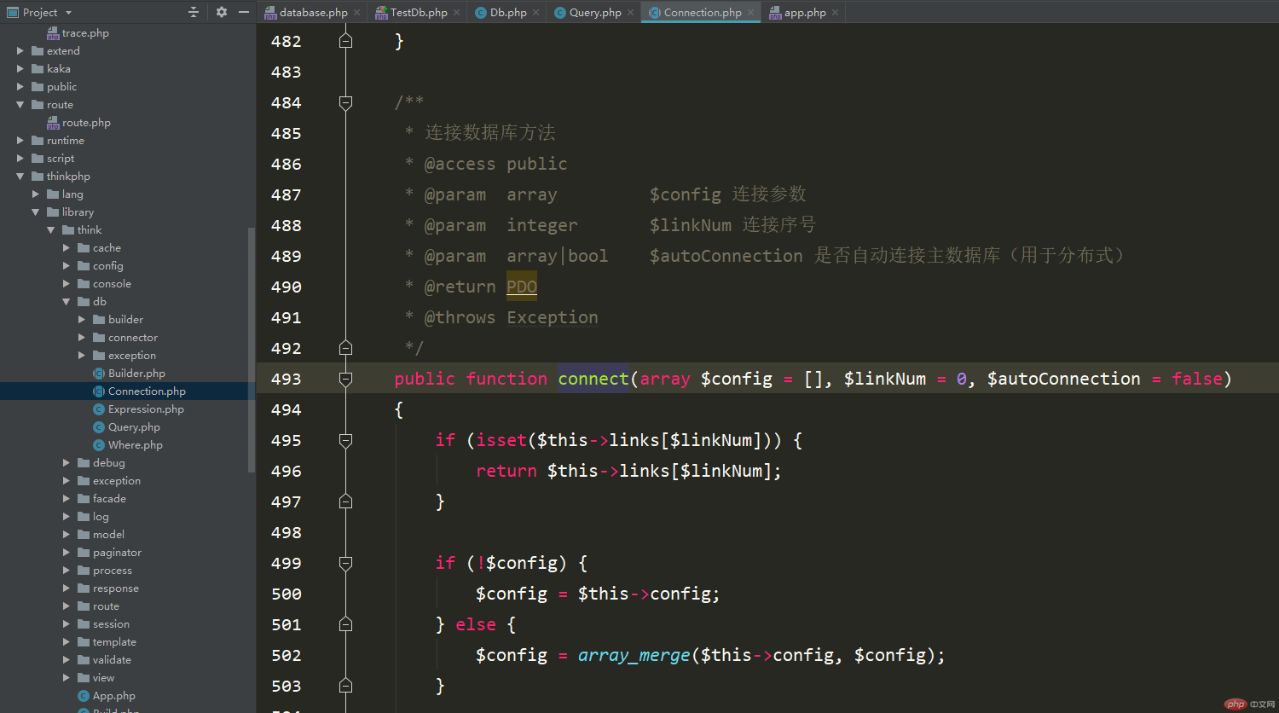Switch to the TestDb.php tab

click(x=418, y=12)
